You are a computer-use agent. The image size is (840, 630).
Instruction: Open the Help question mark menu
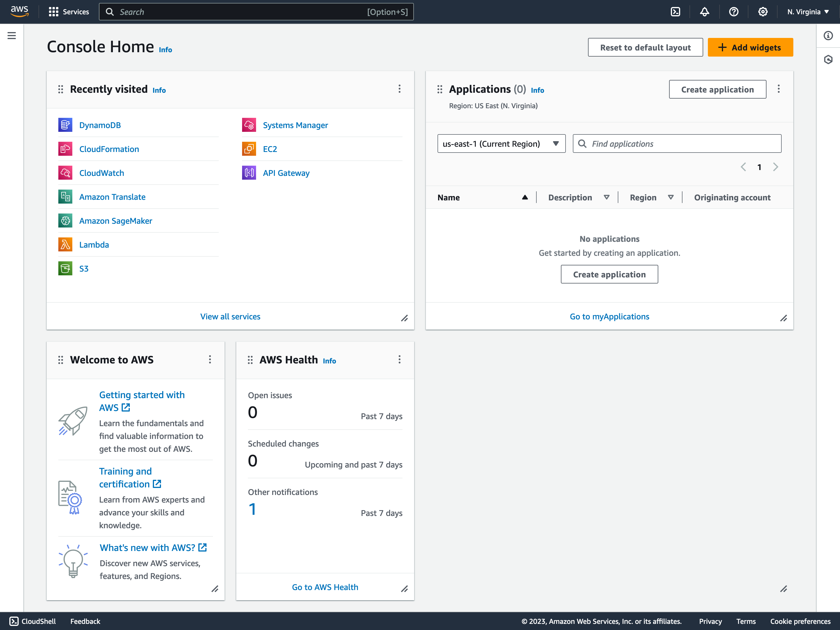point(734,12)
